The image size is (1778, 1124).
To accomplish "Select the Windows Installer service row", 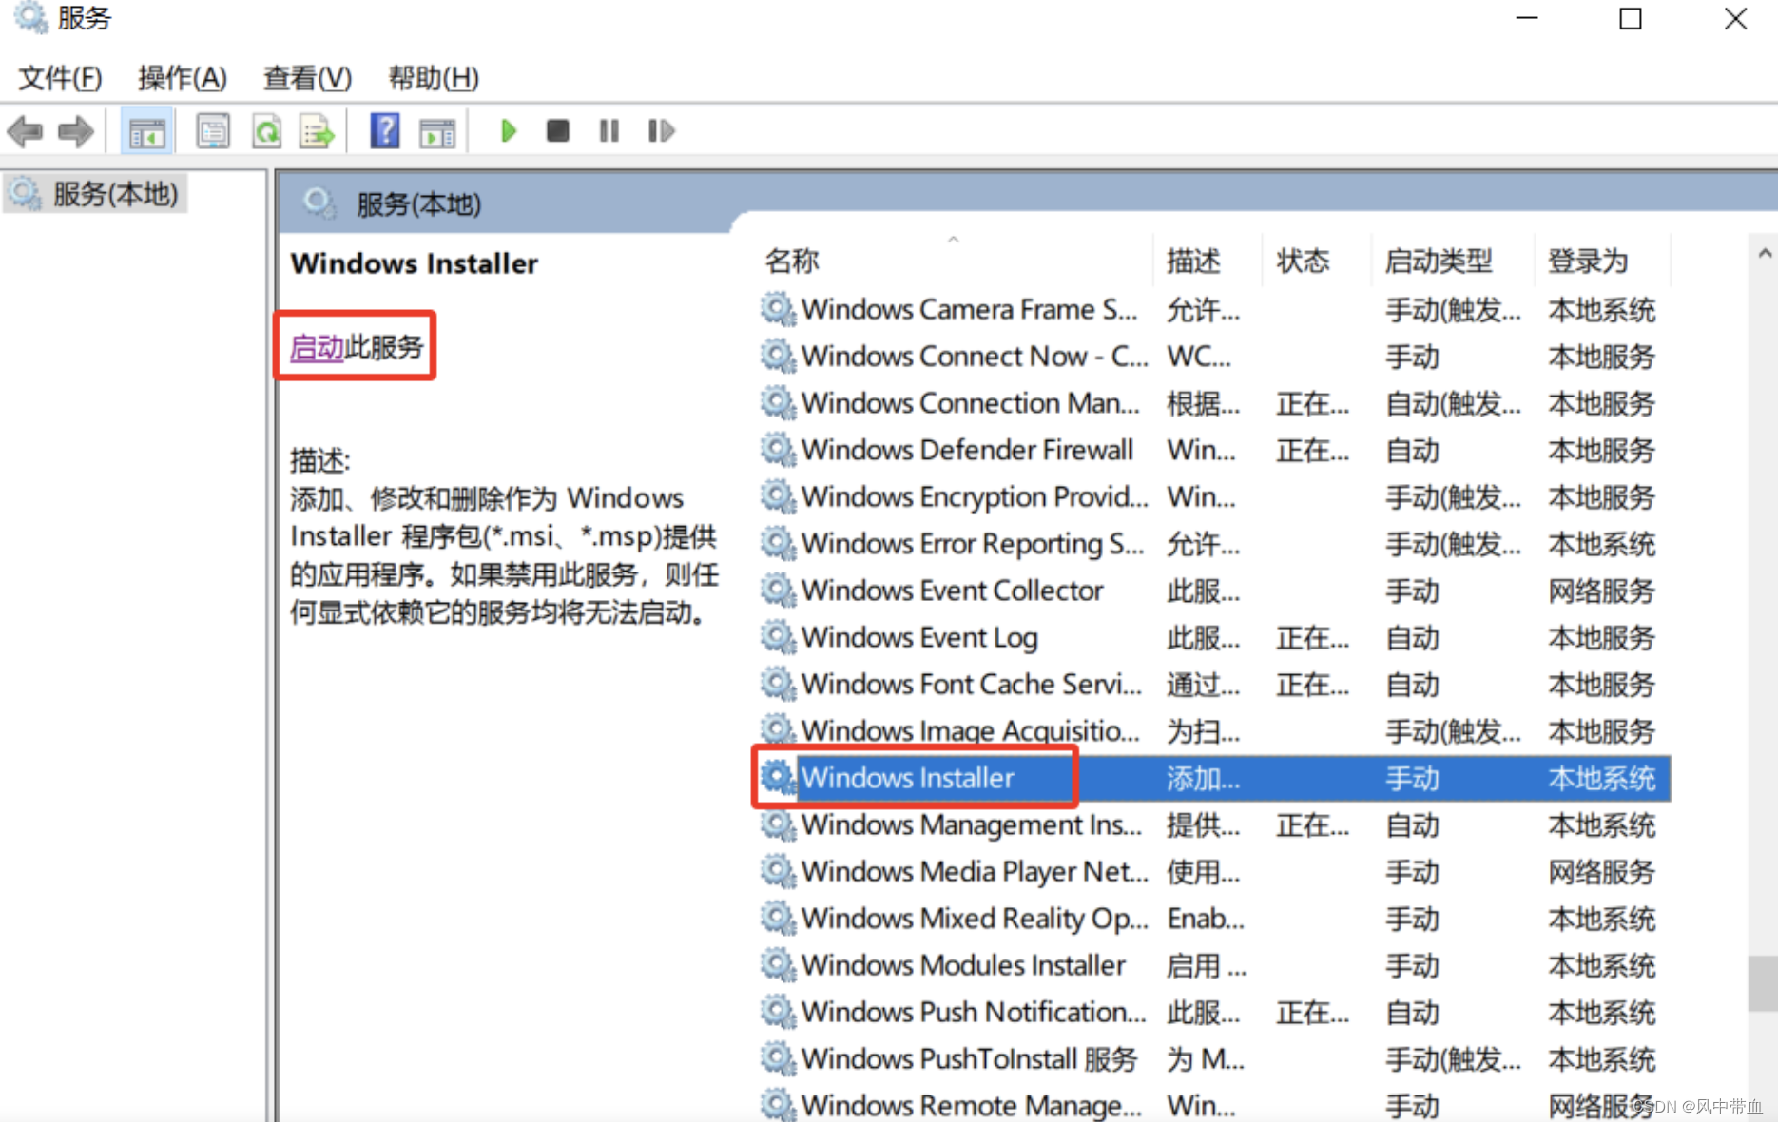I will pyautogui.click(x=1214, y=778).
